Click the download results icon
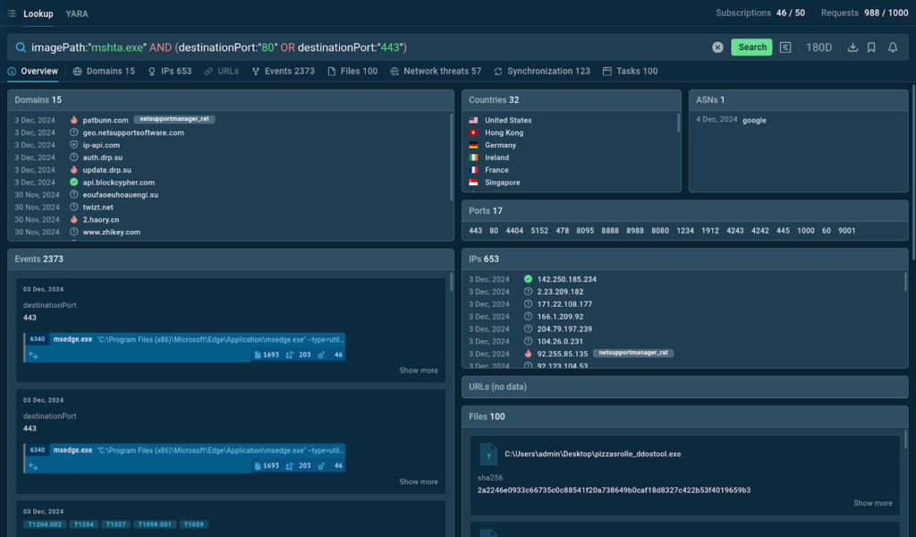This screenshot has width=916, height=537. (852, 47)
